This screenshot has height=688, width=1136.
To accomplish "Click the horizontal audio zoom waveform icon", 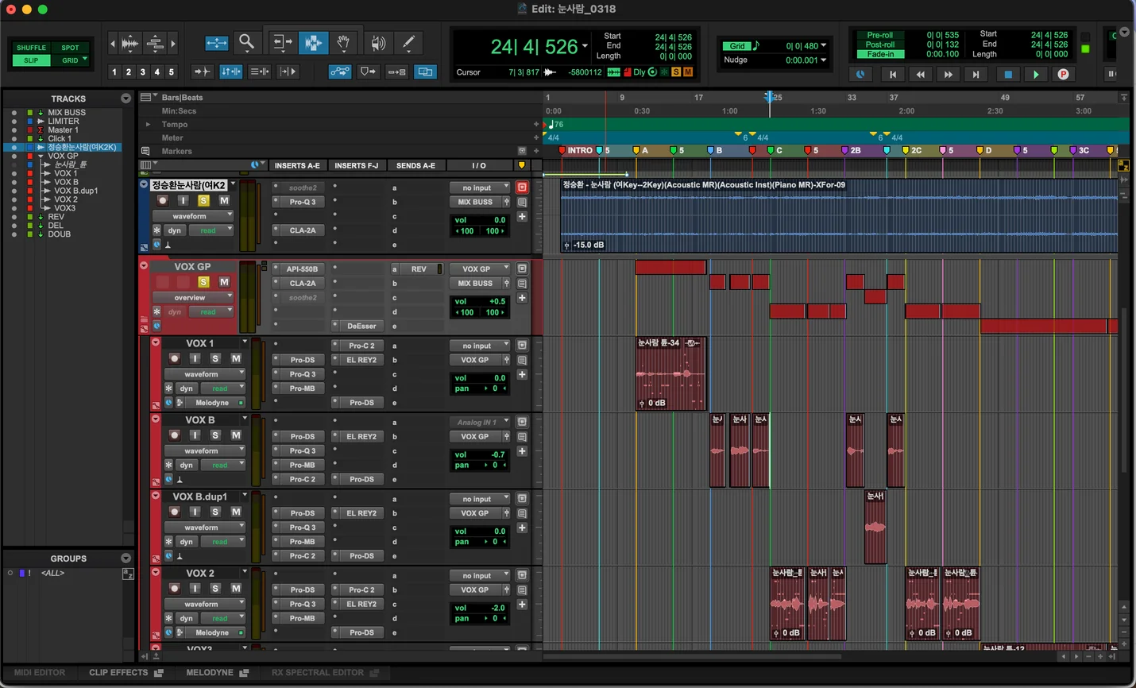I will [x=129, y=43].
